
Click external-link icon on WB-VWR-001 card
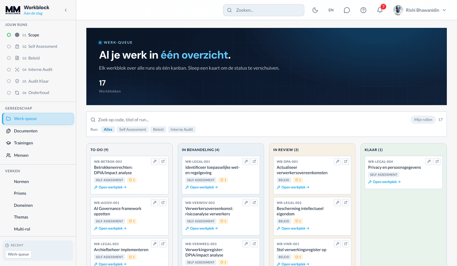click(x=346, y=244)
